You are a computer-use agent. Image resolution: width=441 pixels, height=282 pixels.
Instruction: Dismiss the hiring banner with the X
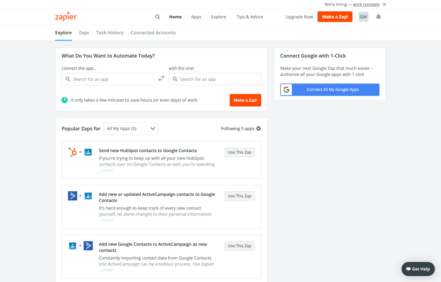[384, 4]
